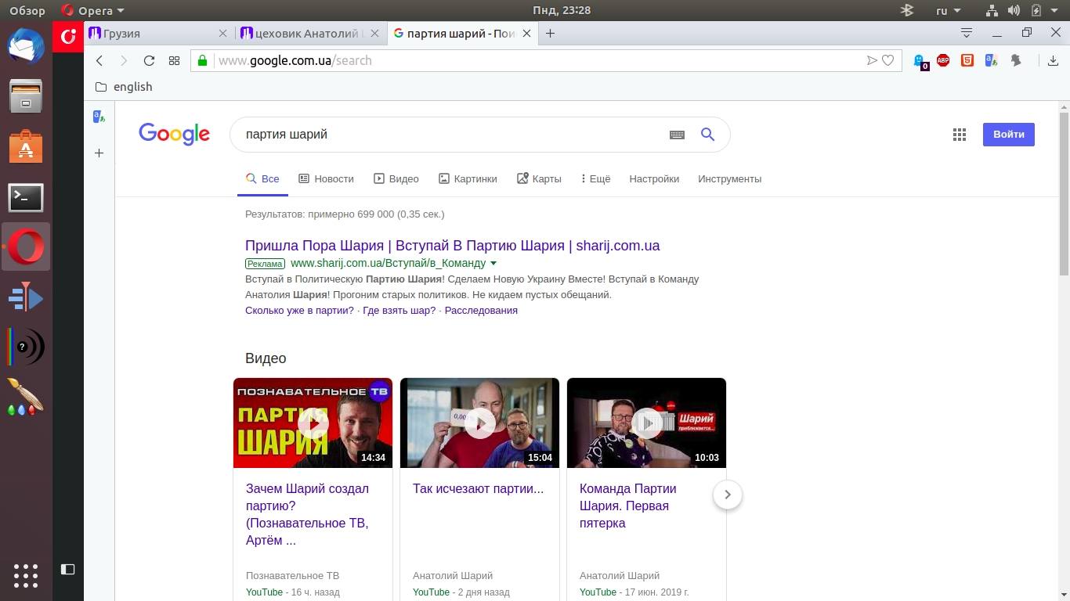Open the downloads icon in toolbar
The width and height of the screenshot is (1070, 601).
coord(1053,60)
